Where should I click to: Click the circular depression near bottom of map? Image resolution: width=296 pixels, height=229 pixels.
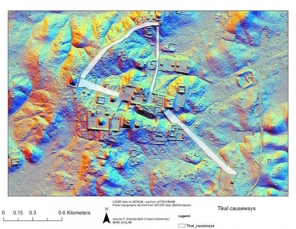209,186
